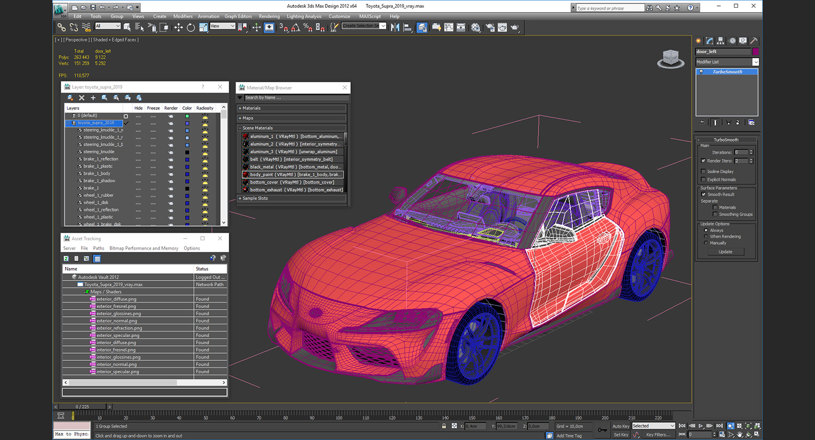Switch to the Hierarchy command panel tab

point(721,41)
